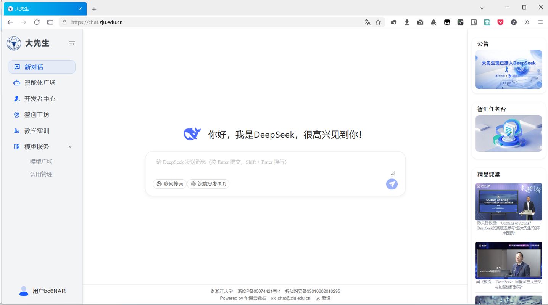The image size is (548, 305).
Task: Open user profile 用户bc6NAR
Action: pos(42,291)
